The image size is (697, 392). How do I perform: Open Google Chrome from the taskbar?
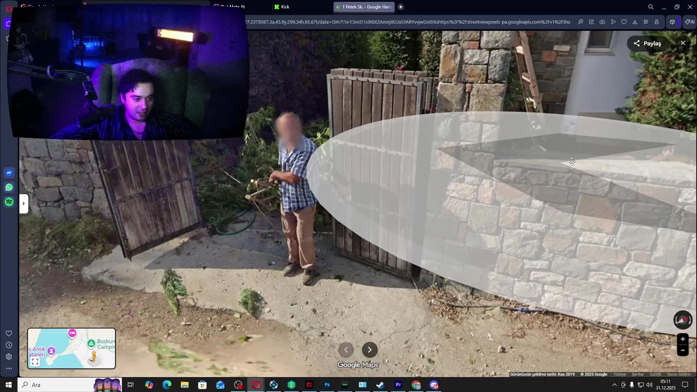[x=416, y=385]
